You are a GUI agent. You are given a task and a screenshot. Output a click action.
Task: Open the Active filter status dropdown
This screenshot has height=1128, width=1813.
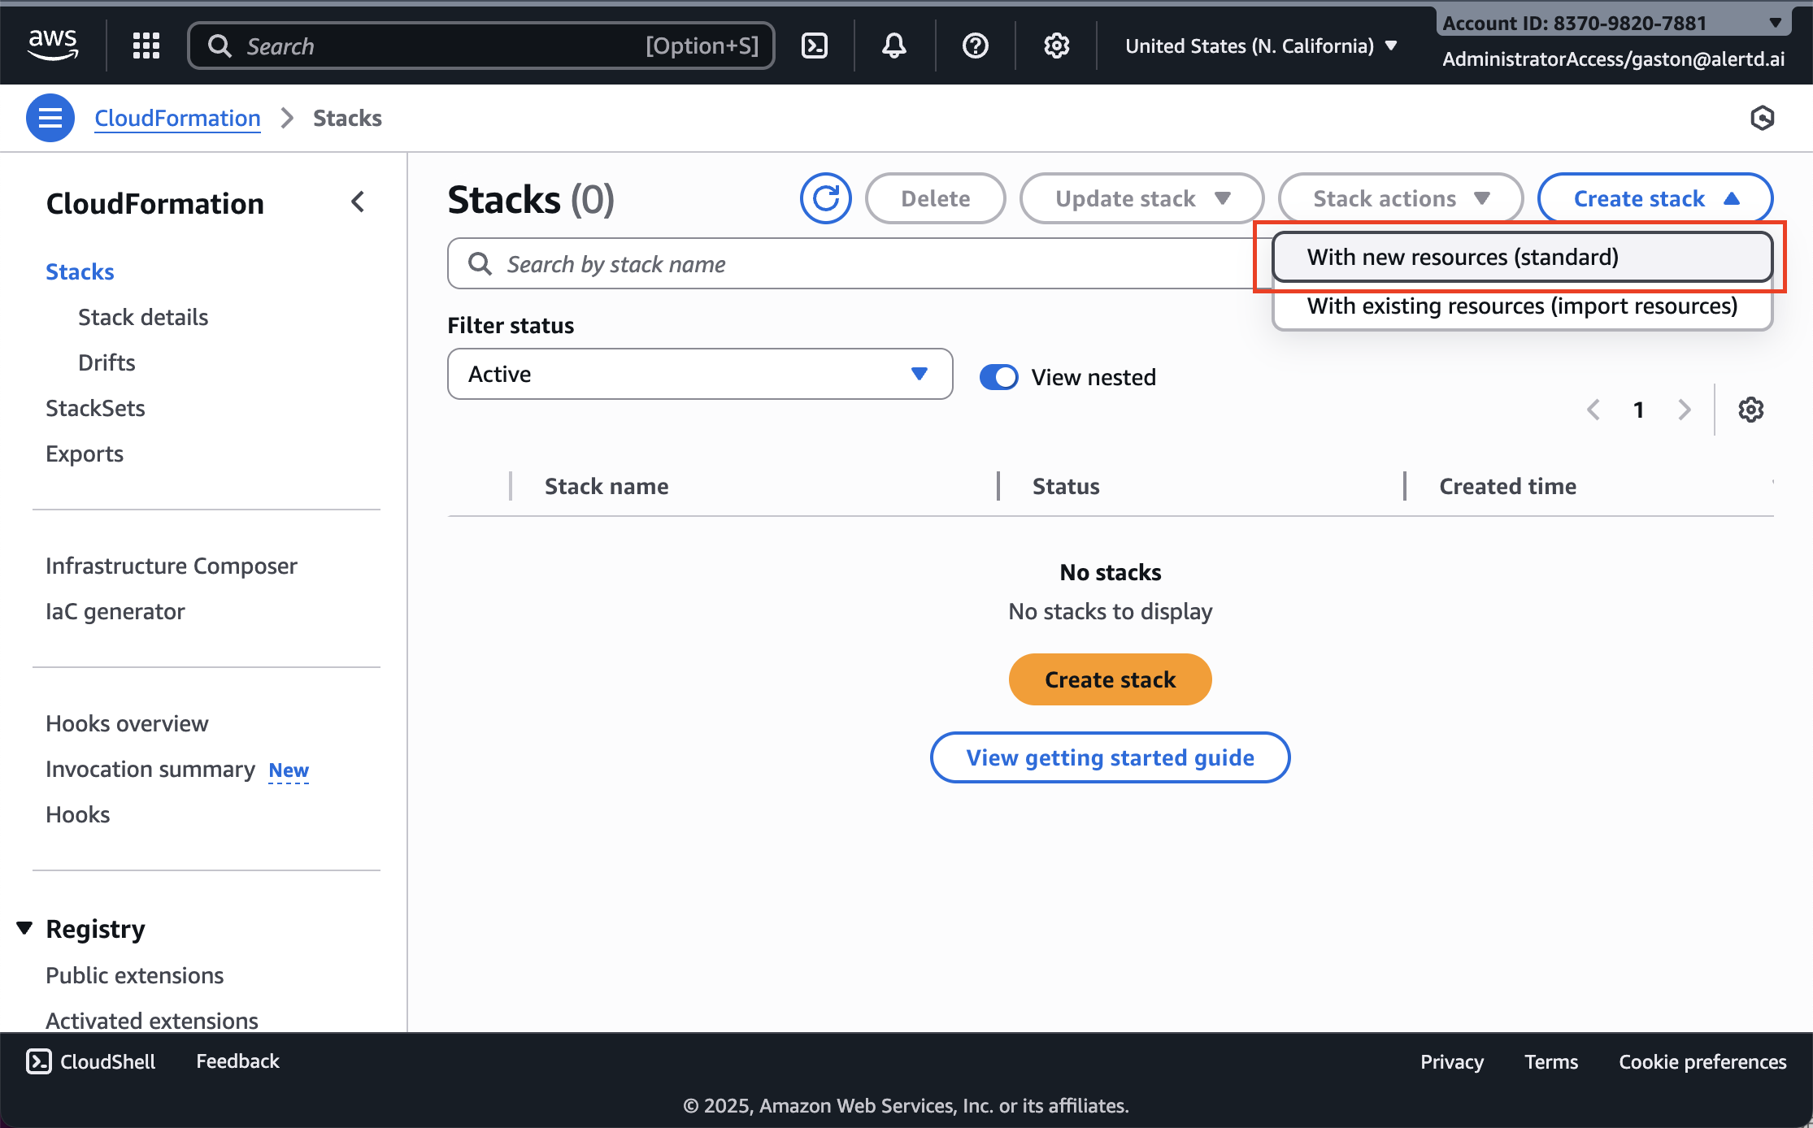(x=699, y=374)
